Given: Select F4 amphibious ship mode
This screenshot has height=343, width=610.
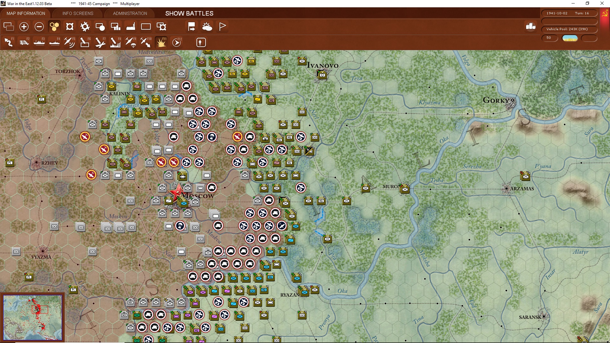Looking at the screenshot, I should coord(55,42).
